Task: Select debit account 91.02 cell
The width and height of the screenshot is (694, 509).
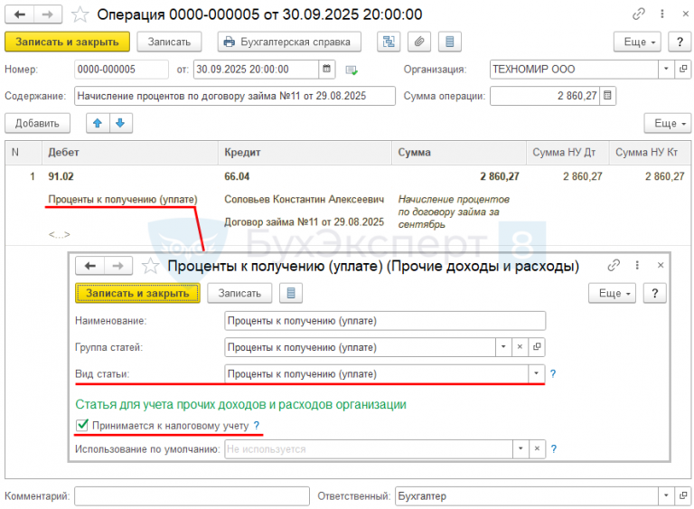Action: (61, 176)
